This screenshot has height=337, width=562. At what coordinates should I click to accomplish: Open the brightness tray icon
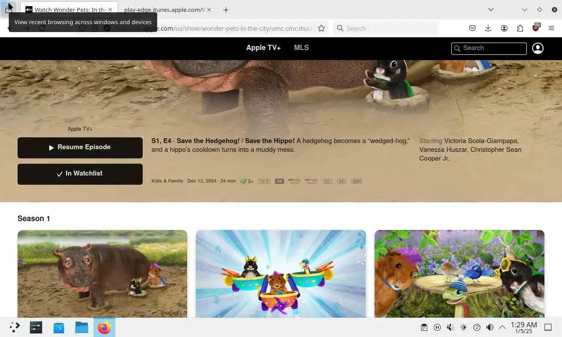(464, 327)
